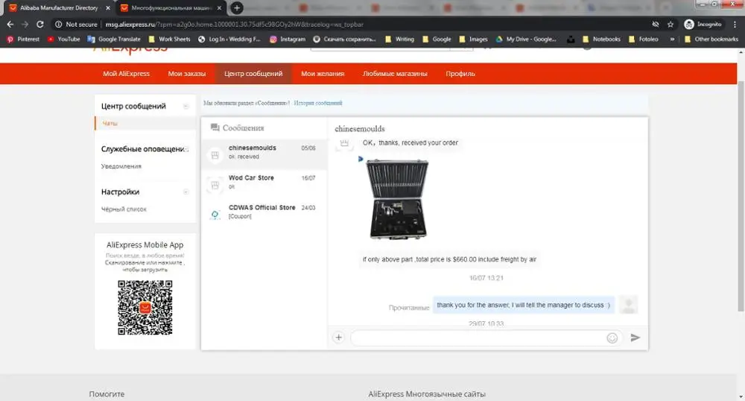Open new browser tab with plus
This screenshot has width=745, height=401.
click(236, 7)
